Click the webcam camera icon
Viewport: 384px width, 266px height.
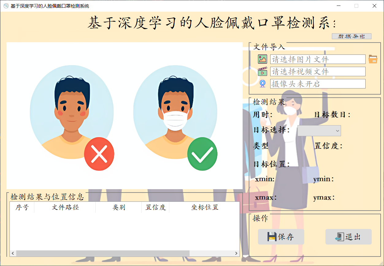pyautogui.click(x=263, y=84)
